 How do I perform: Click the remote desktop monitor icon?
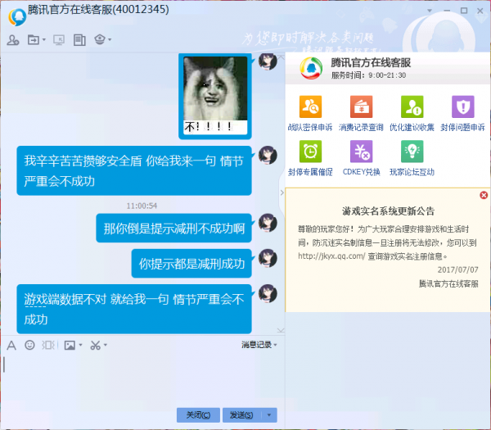pyautogui.click(x=59, y=40)
